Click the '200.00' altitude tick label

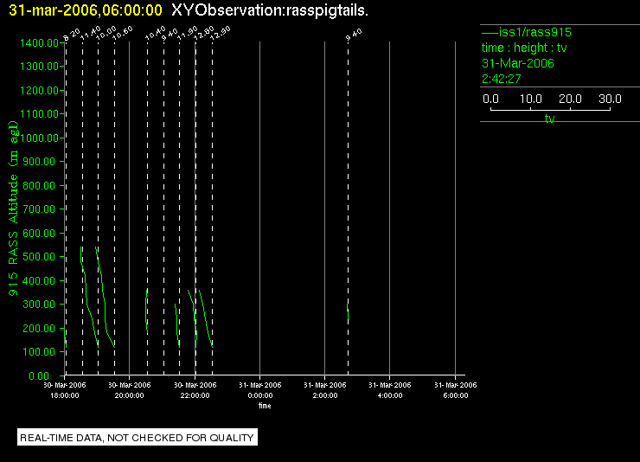click(39, 328)
